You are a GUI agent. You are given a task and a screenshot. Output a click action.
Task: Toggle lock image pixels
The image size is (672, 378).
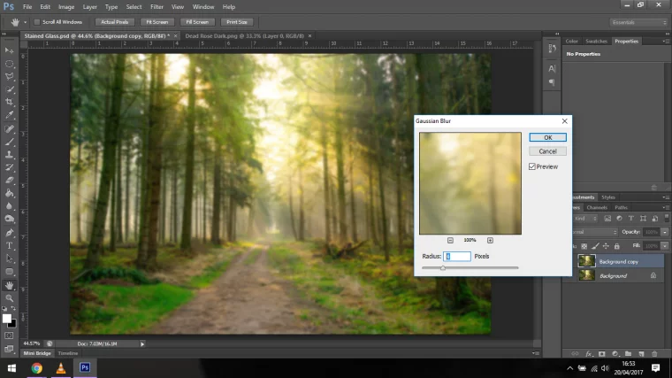coord(595,246)
